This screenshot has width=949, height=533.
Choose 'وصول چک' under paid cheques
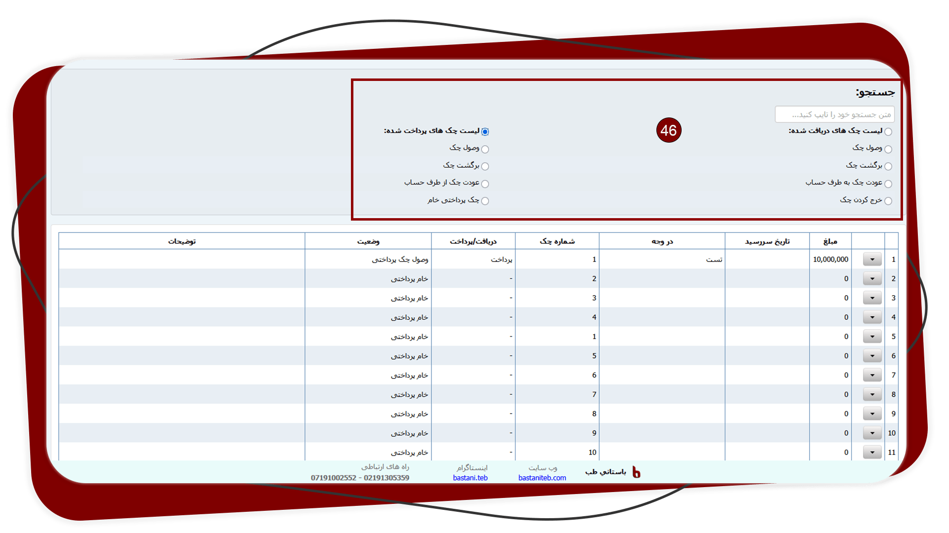click(x=485, y=149)
